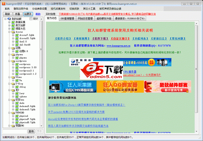Switch to the SEO查询管理 tab
Image resolution: width=203 pixels, height=141 pixels.
[67, 19]
